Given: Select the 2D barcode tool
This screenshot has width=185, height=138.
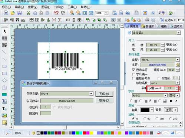Looking at the screenshot, I should pos(4,45).
